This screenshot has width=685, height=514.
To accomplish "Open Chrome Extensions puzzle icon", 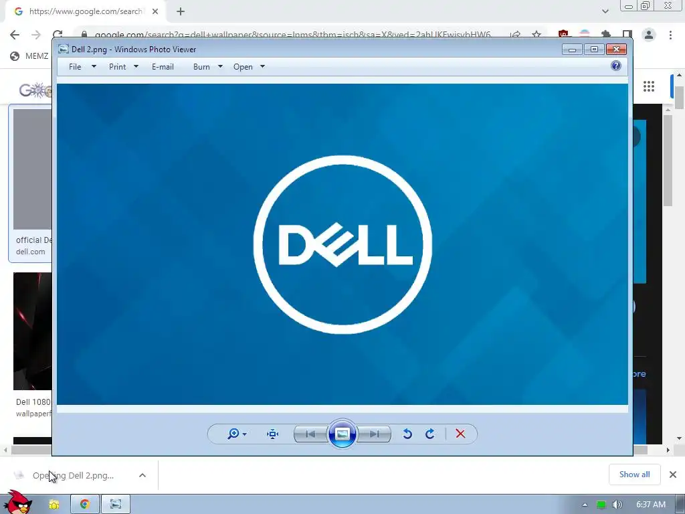I will click(x=606, y=35).
